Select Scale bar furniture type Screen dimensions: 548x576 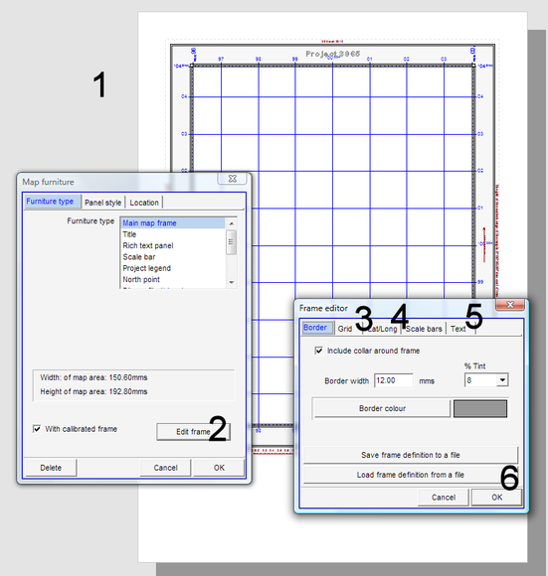point(173,257)
